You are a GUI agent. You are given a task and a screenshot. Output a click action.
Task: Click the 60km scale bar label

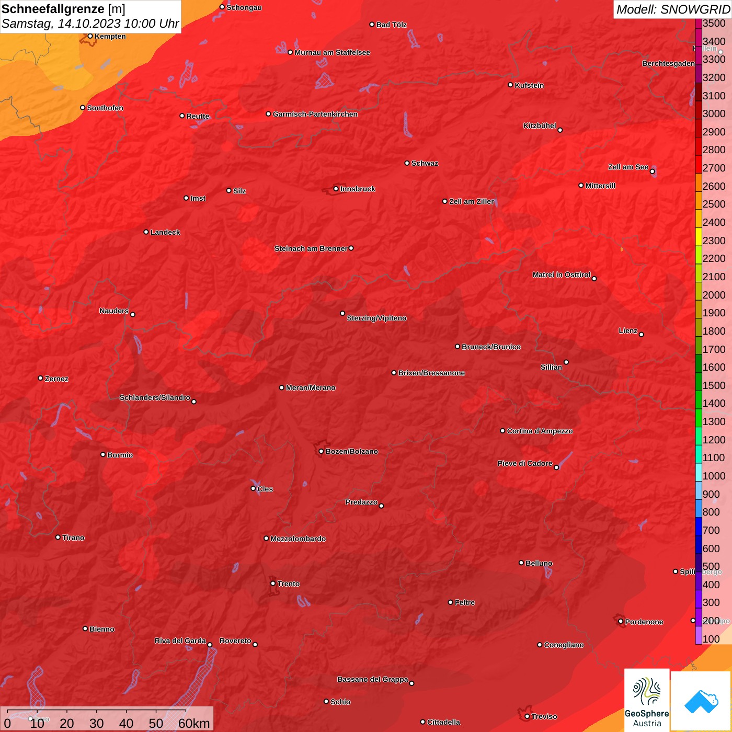click(x=194, y=723)
